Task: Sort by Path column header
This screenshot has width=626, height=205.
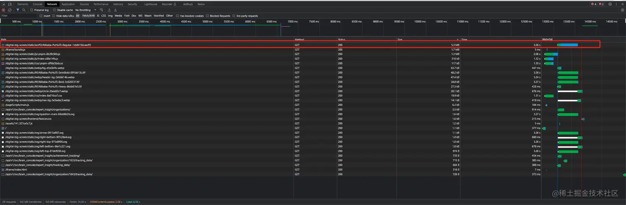Action: (x=147, y=39)
